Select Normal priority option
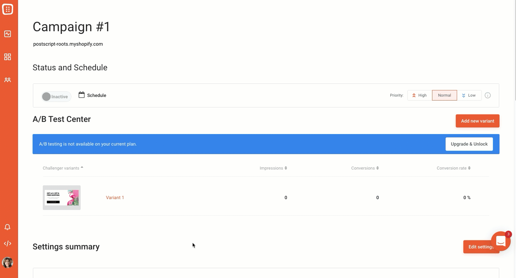The height and width of the screenshot is (278, 516). 444,95
